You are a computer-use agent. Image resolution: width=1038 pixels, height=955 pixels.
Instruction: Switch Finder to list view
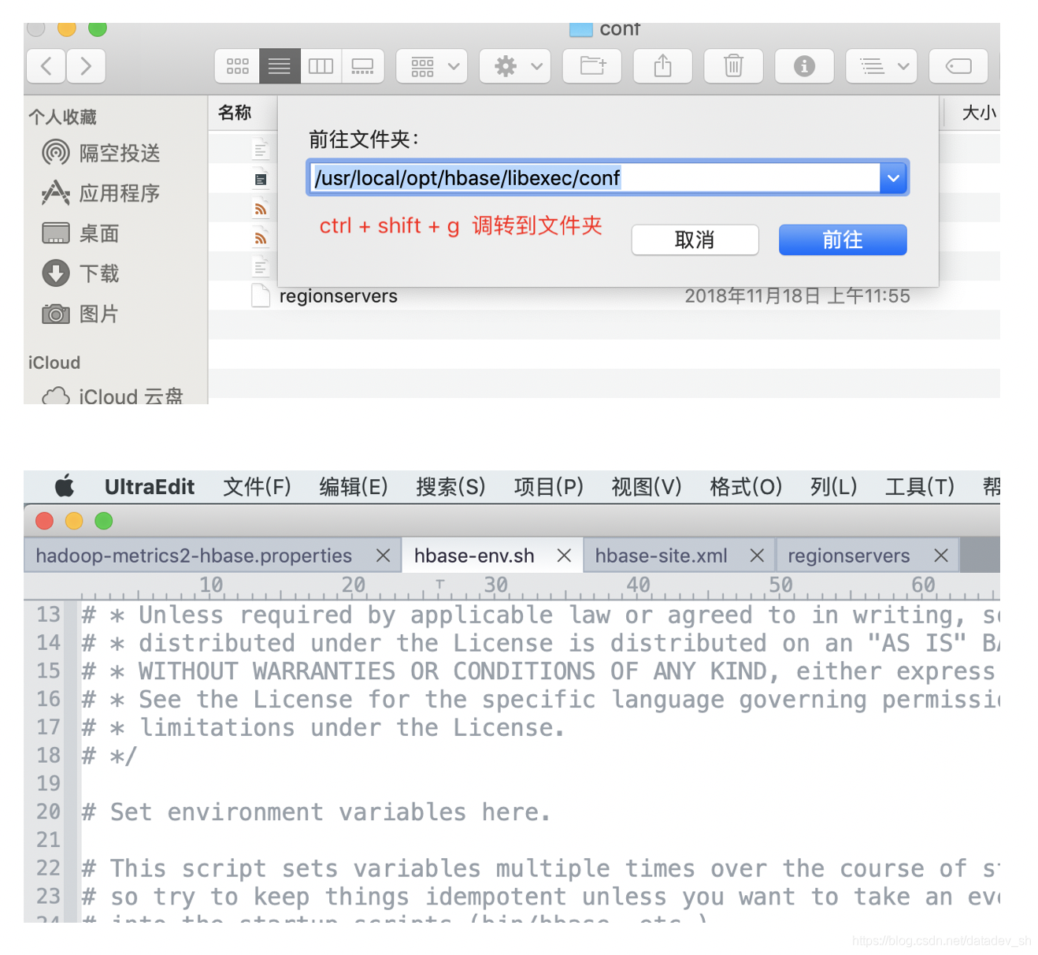coord(280,66)
